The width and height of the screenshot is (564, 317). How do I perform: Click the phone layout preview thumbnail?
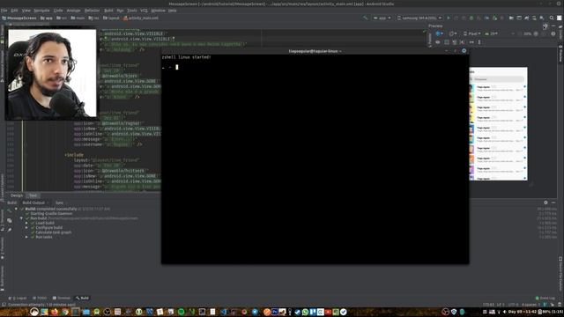click(x=498, y=123)
